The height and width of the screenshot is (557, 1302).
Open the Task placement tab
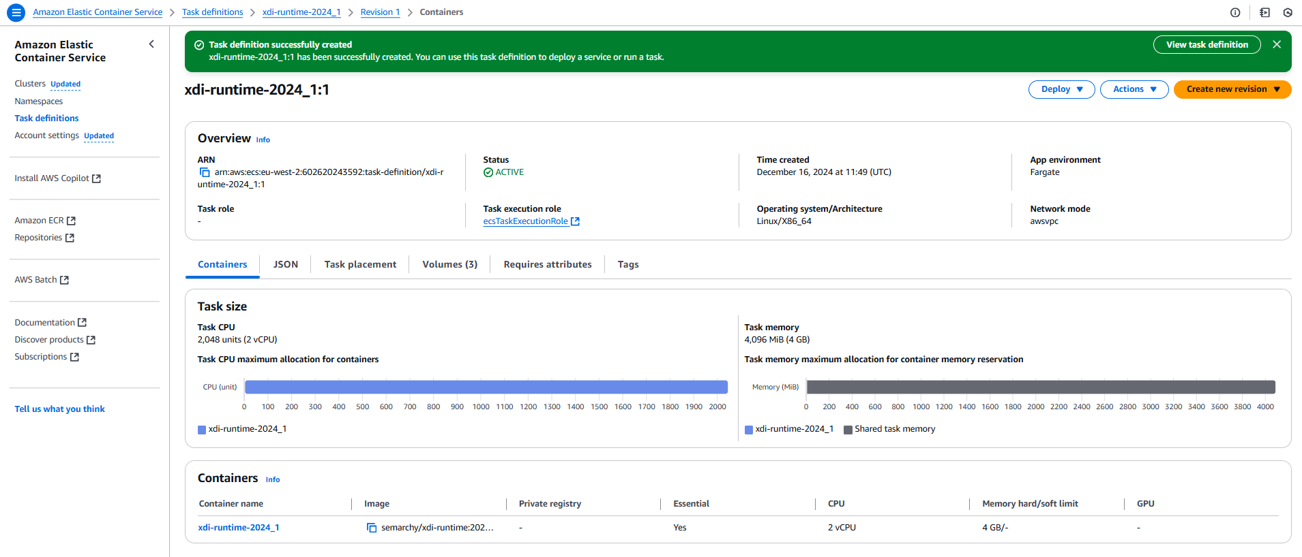coord(360,264)
